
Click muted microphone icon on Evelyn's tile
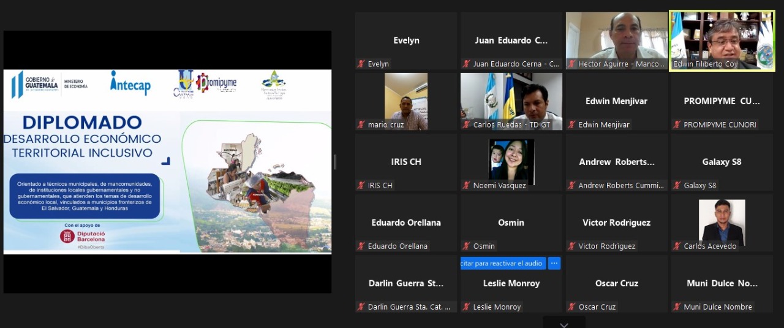[361, 64]
